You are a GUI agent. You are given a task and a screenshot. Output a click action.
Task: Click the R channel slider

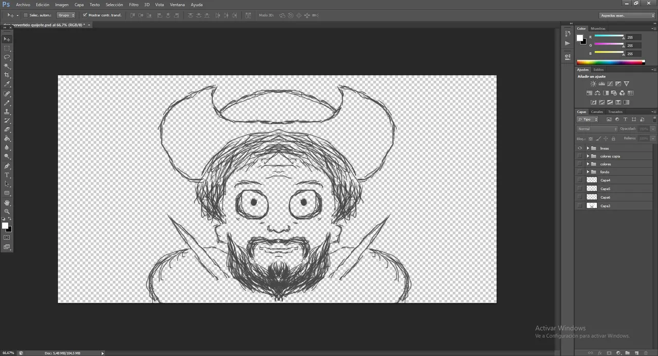tap(609, 37)
